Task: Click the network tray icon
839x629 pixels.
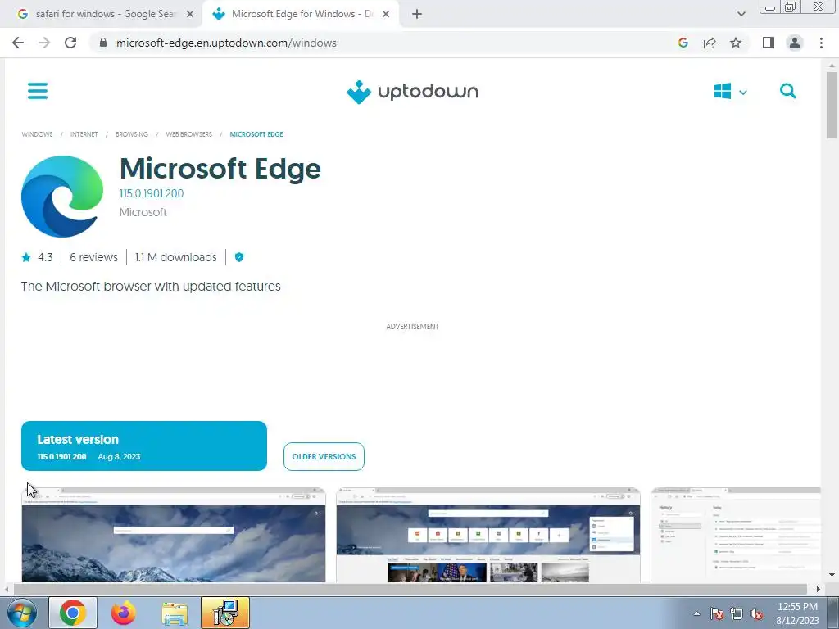Action: tap(737, 614)
